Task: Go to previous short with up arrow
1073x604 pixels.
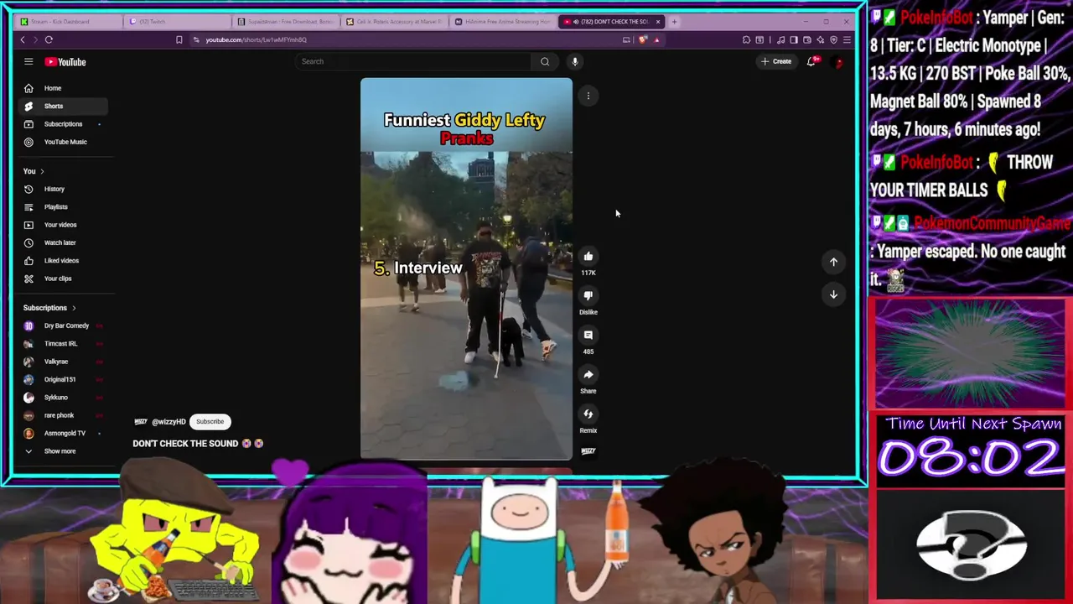Action: coord(833,262)
